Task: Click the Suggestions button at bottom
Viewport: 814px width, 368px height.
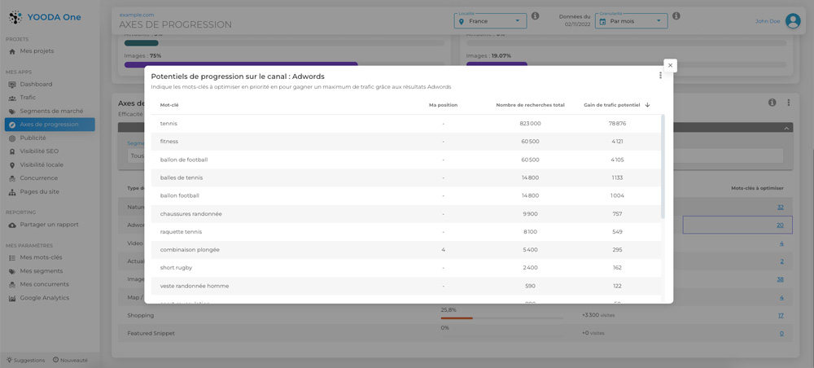Action: [25, 360]
